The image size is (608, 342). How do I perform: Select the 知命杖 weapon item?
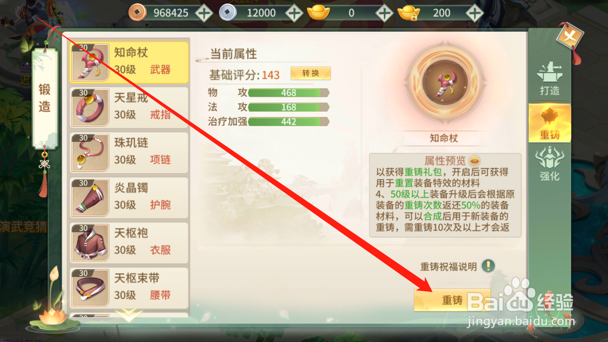point(129,62)
